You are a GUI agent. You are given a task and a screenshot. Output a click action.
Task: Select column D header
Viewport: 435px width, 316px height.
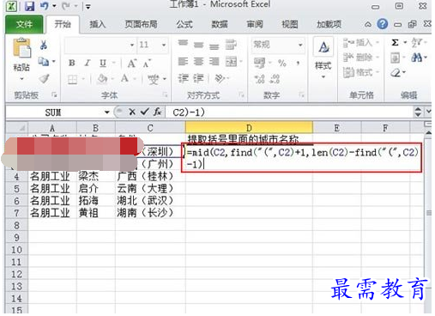coord(249,127)
